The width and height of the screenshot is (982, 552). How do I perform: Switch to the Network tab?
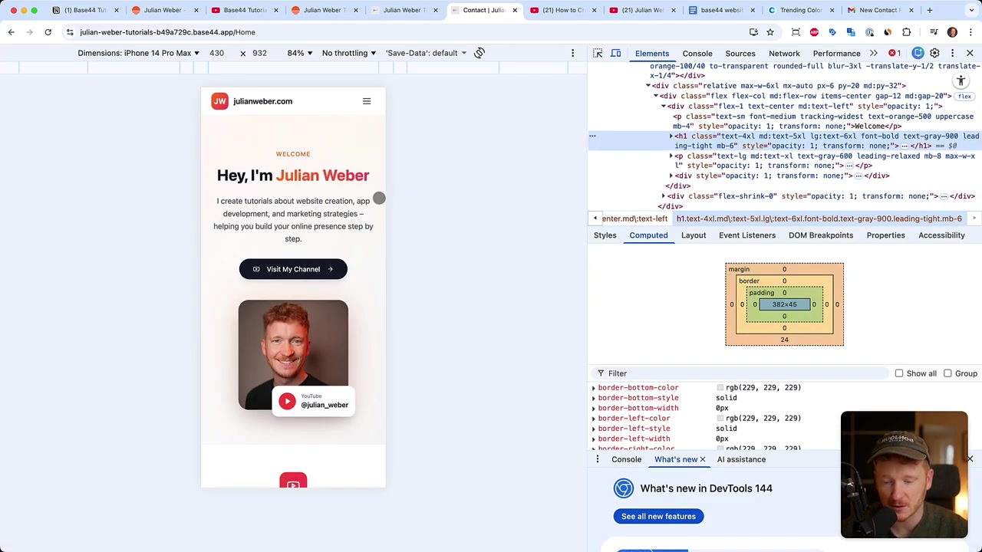pos(784,54)
